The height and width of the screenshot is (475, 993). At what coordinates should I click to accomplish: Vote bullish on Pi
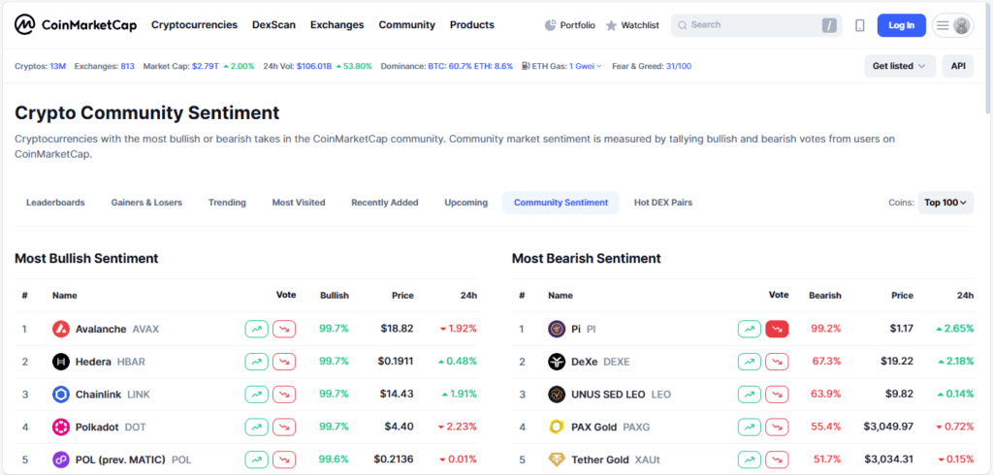(x=750, y=329)
